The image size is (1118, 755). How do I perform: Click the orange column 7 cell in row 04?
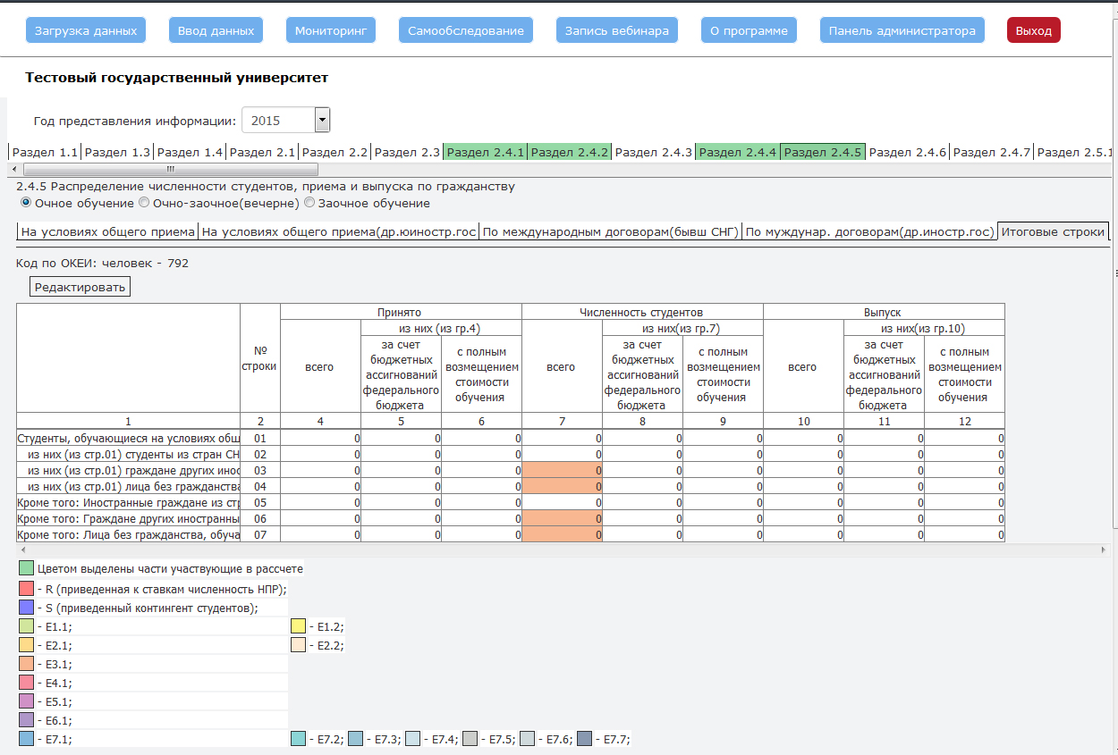(x=562, y=486)
